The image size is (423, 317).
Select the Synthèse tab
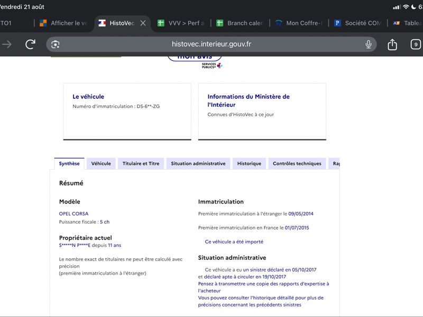69,164
